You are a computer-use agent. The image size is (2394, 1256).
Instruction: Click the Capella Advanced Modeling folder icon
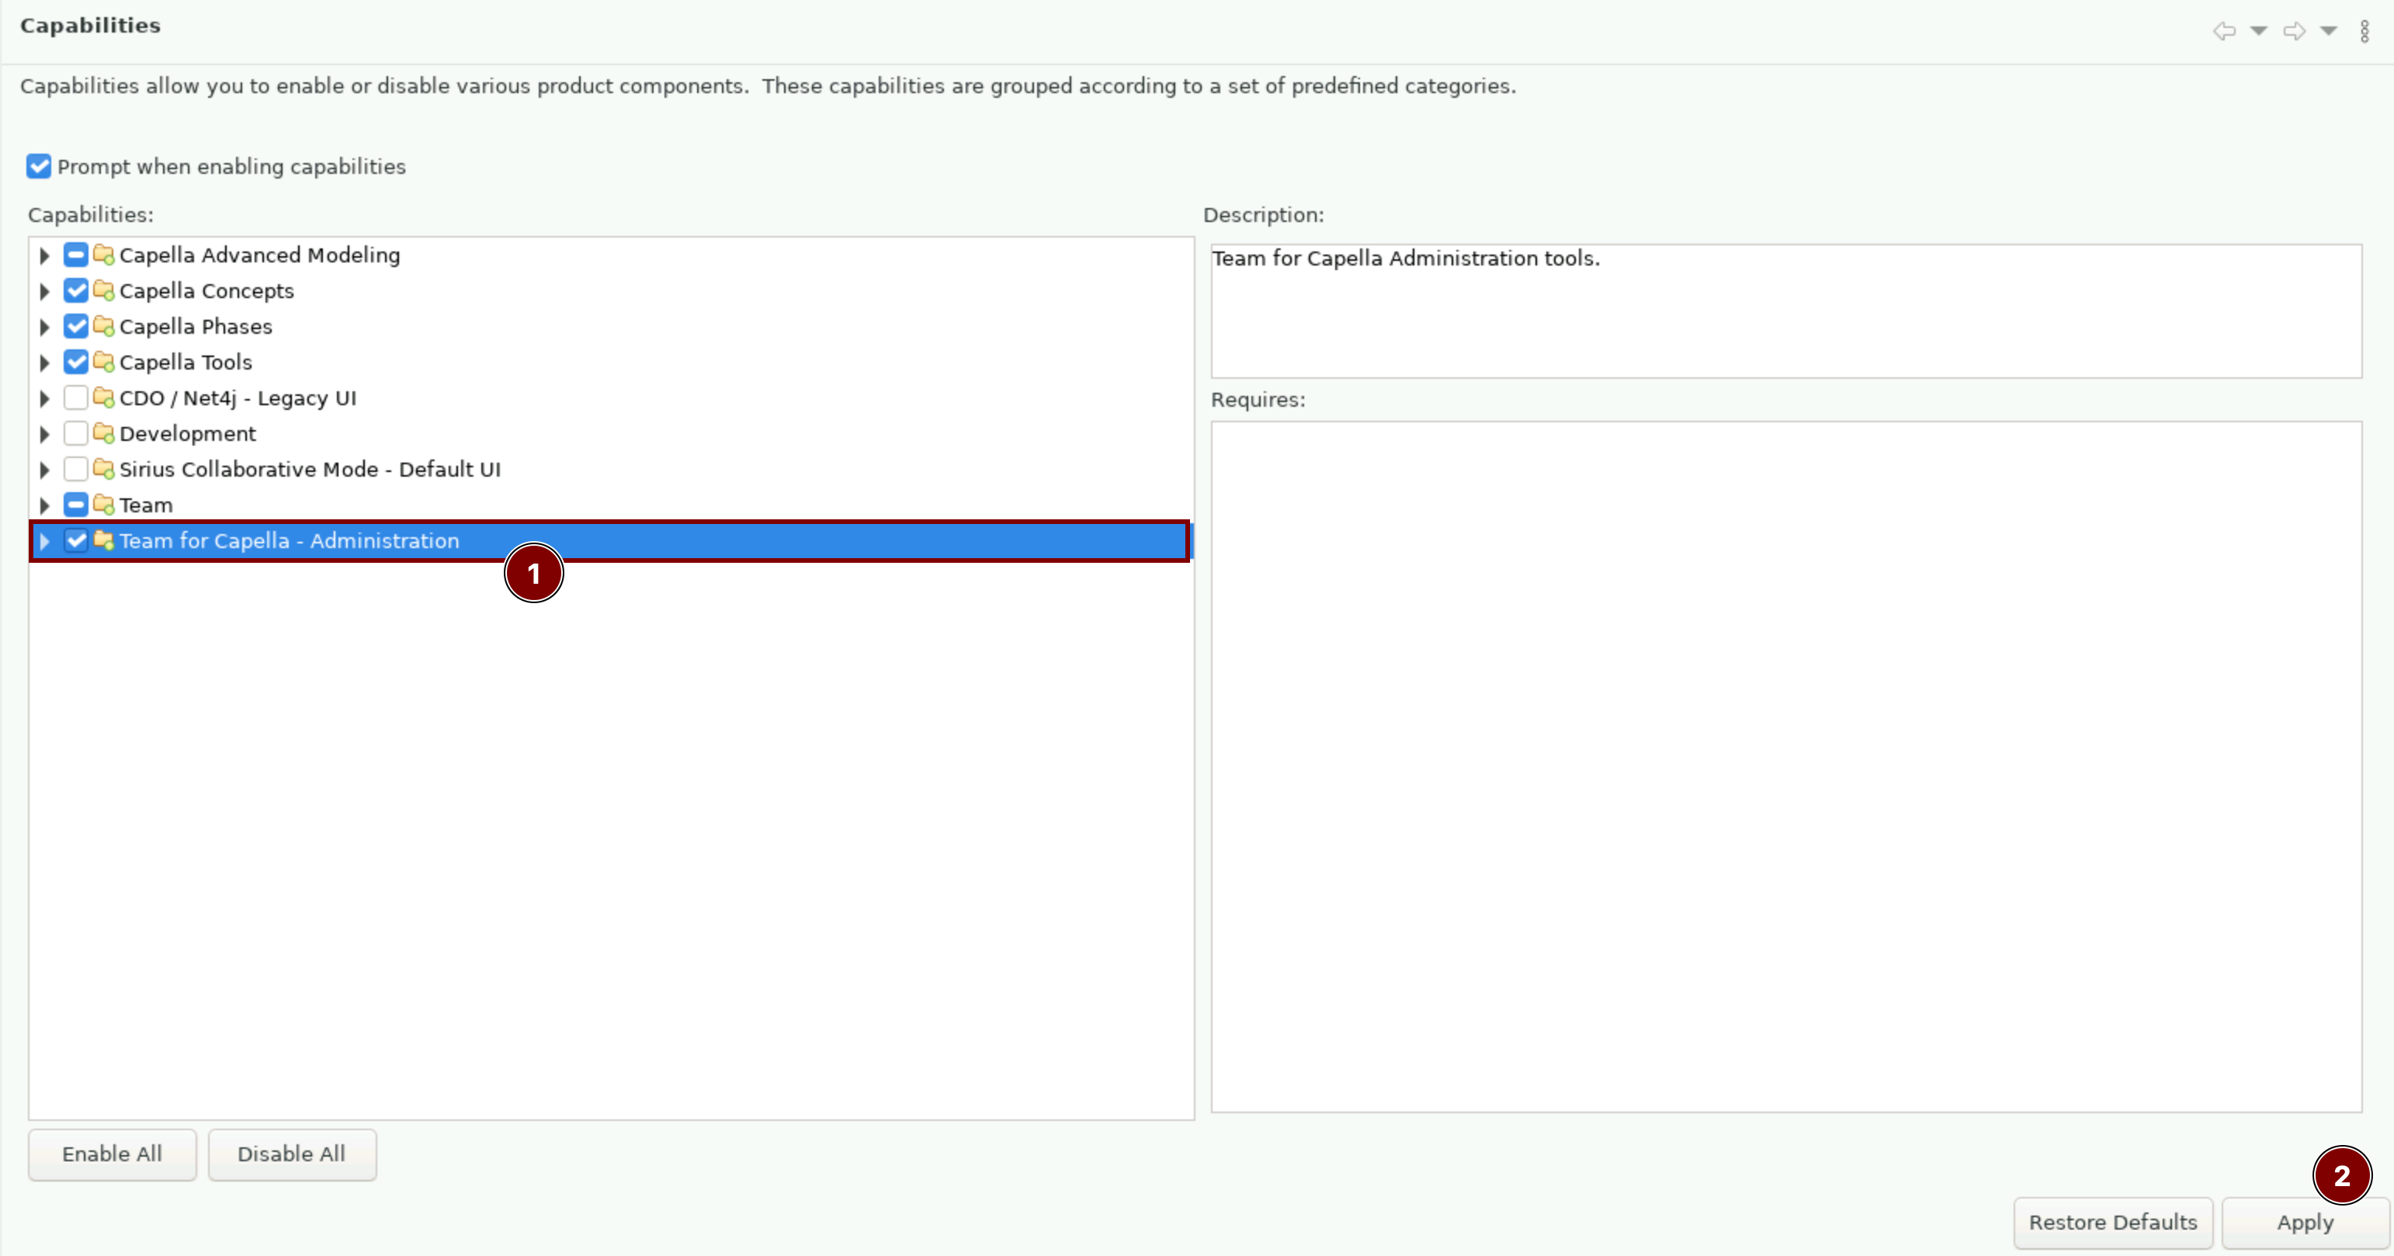pyautogui.click(x=104, y=255)
